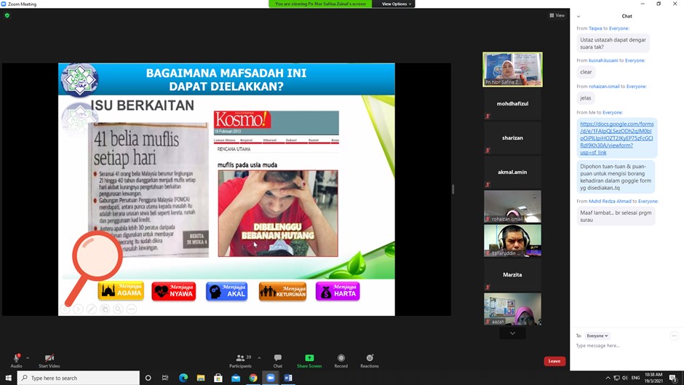Screen dimensions: 684x385
Task: Open network icon in system tray
Action: (616, 378)
